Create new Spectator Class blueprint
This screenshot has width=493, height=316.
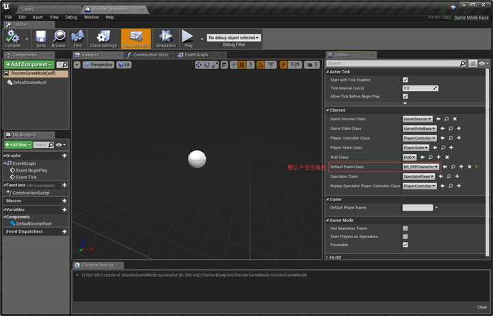[457, 176]
